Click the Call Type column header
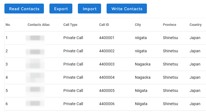The width and height of the screenshot is (206, 112). coord(70,25)
